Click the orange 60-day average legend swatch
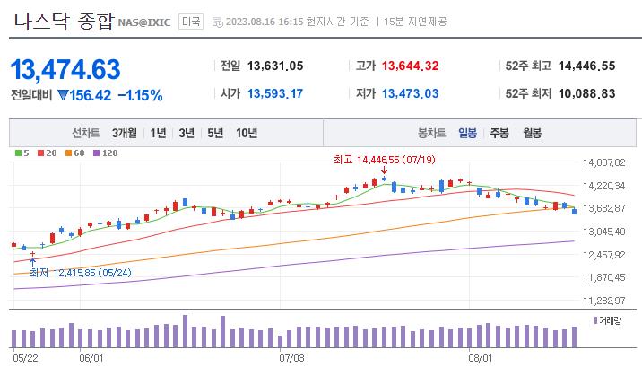The width and height of the screenshot is (642, 367). pyautogui.click(x=68, y=153)
